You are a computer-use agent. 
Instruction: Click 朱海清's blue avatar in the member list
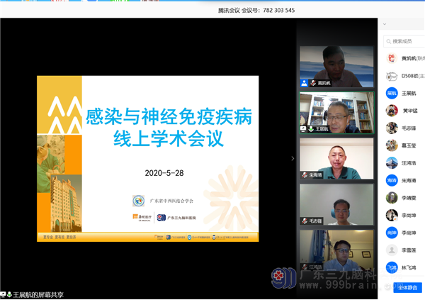point(391,180)
